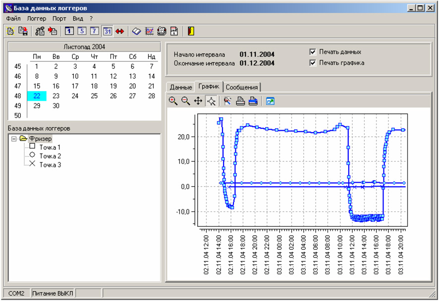Viewport: 439px width, 301px height.
Task: Click the Сб weekday column header
Action: (x=132, y=57)
